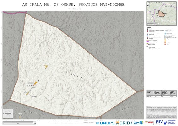This screenshot has width=178, height=126.
Task: Click the small yellow settlement polygon in the southwest
Action: coord(28,93)
